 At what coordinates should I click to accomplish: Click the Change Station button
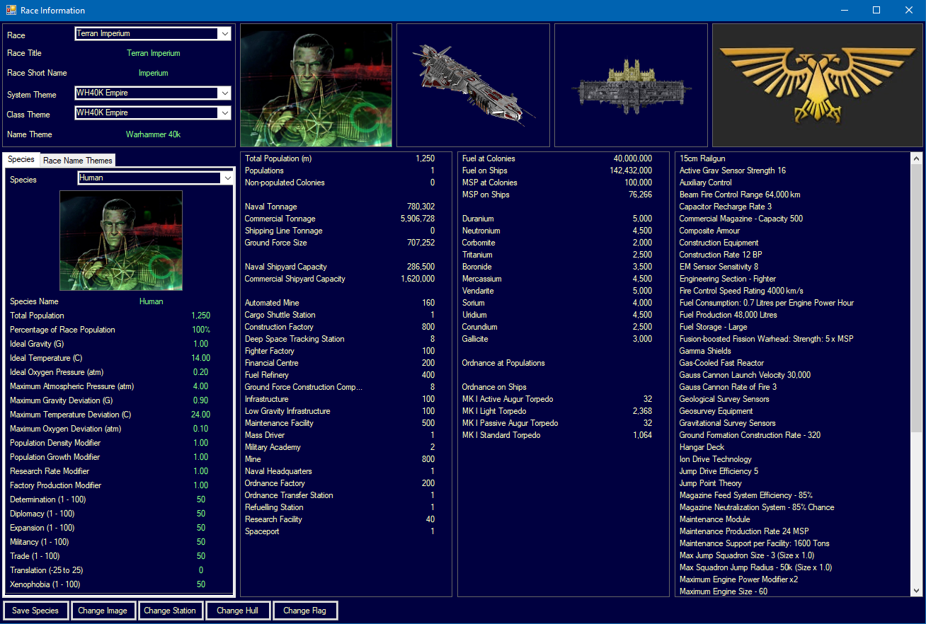pyautogui.click(x=170, y=611)
